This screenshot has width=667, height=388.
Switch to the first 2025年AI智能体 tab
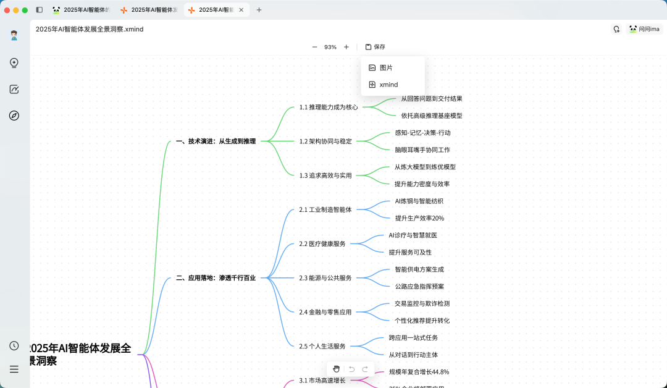click(x=80, y=9)
